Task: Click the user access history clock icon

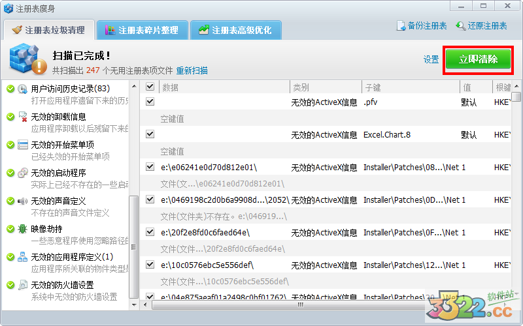Action: [x=22, y=89]
